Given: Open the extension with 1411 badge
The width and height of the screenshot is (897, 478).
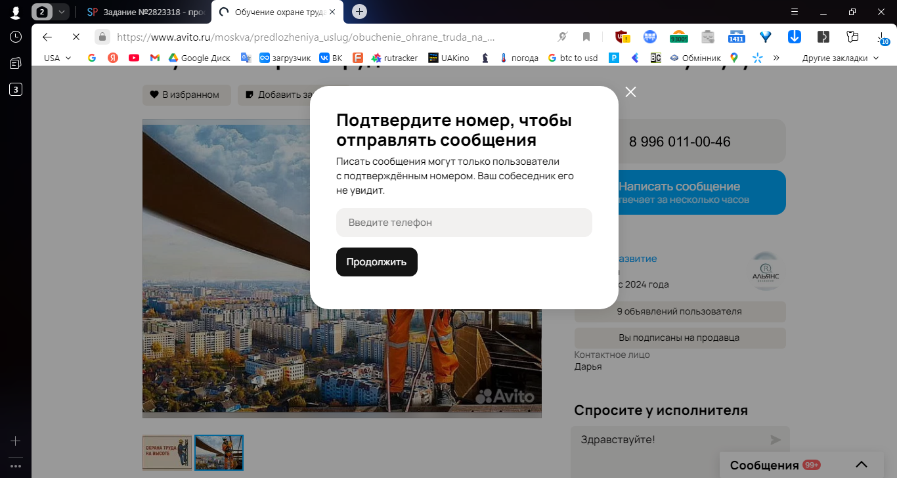Looking at the screenshot, I should (x=737, y=37).
